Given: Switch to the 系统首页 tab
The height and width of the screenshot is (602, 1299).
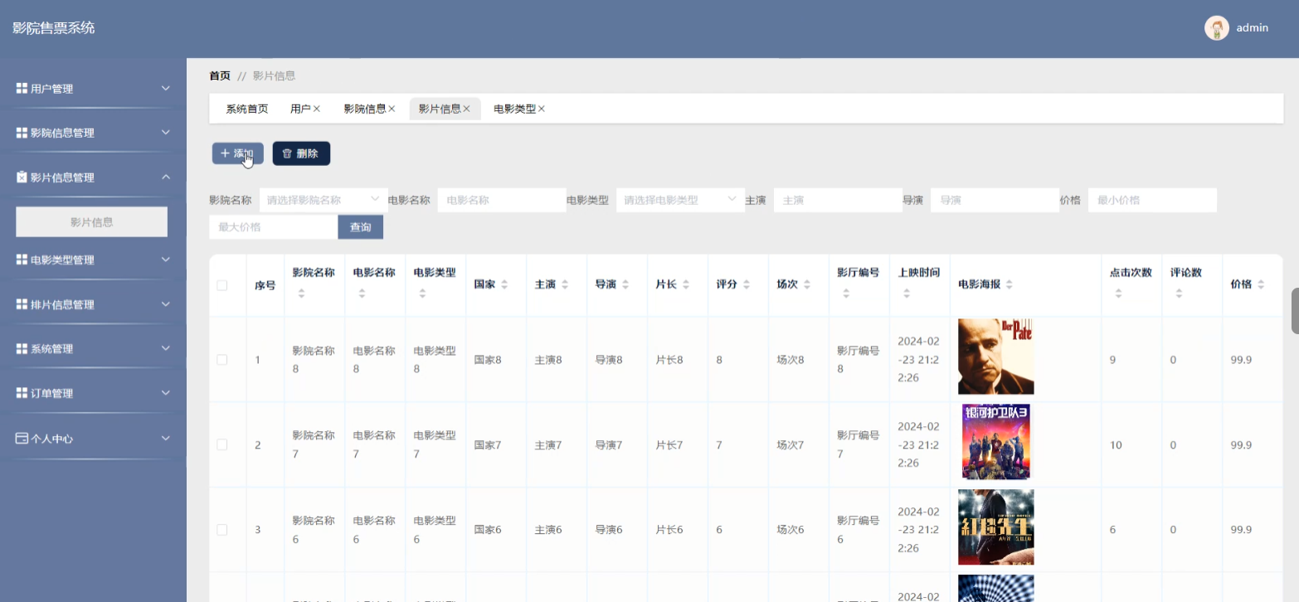Looking at the screenshot, I should [246, 108].
